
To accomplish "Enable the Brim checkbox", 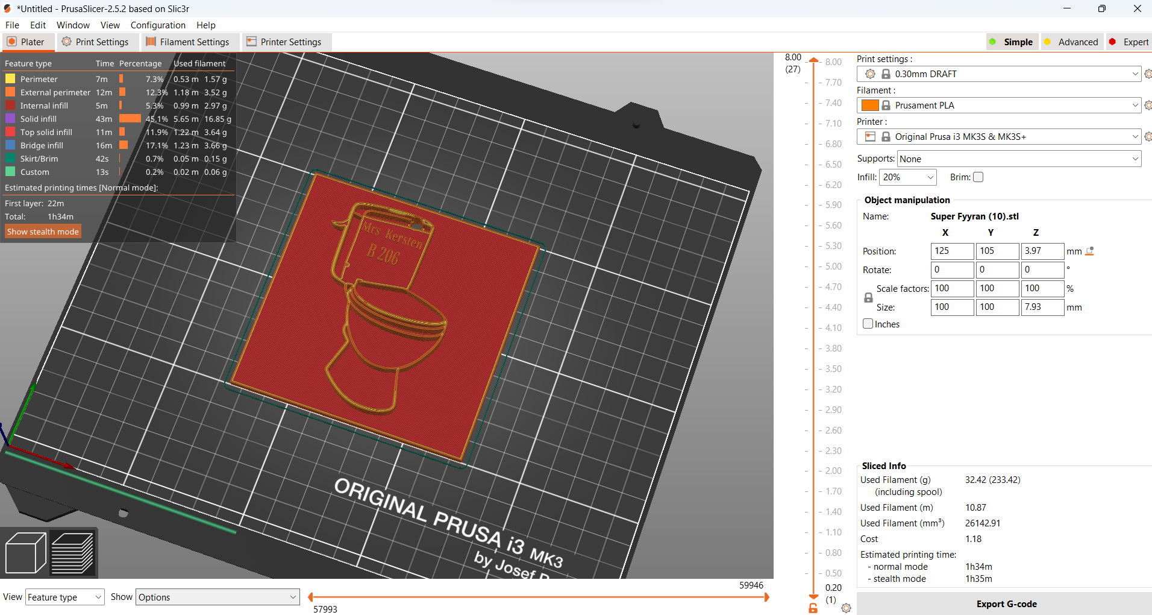I will coord(978,177).
